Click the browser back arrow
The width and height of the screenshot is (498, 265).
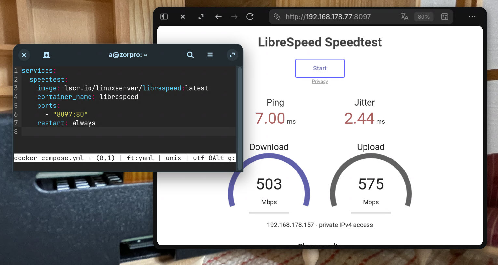click(218, 17)
